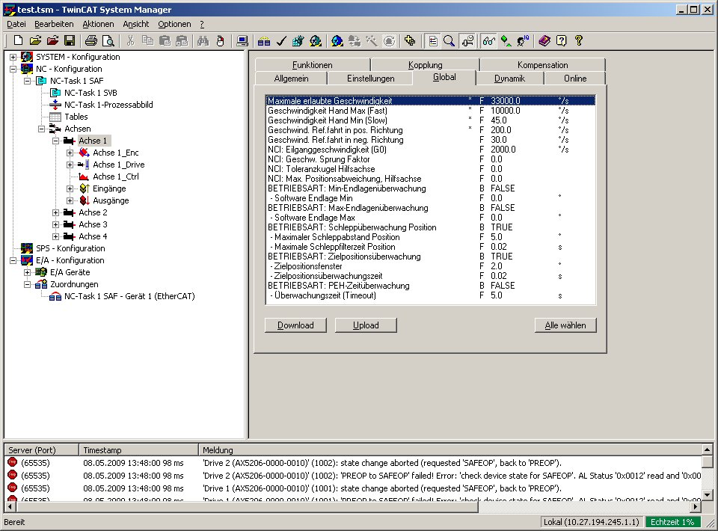
Task: Click the glasses watch icon in the toolbar
Action: 488,40
